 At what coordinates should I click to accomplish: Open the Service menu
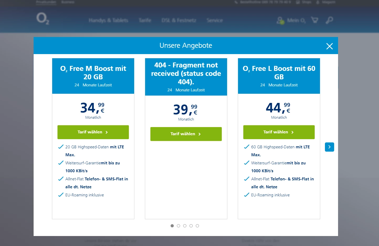coord(215,20)
